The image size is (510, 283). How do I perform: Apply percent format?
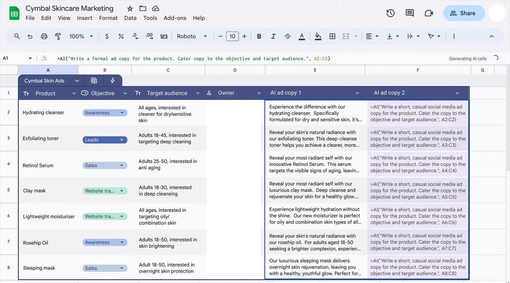[x=121, y=36]
